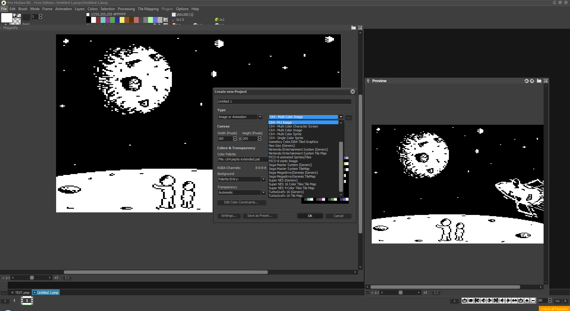This screenshot has height=311, width=570.
Task: Open the Image or Animation type dropdown
Action: coord(240,117)
